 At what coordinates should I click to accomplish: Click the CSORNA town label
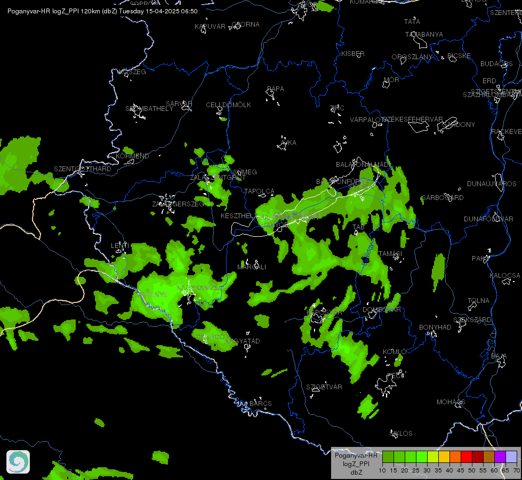pos(245,25)
